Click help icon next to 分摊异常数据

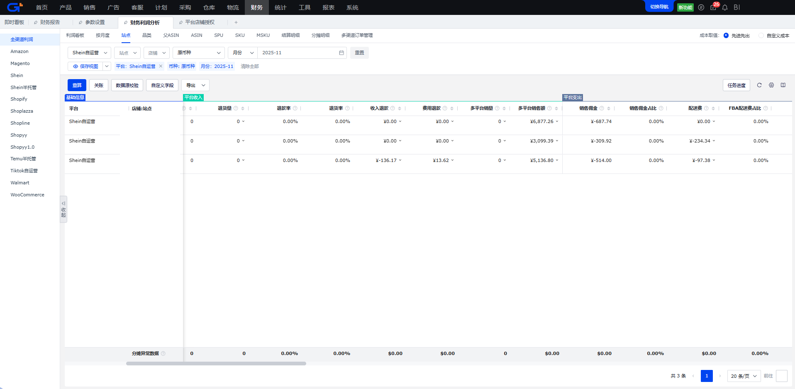[x=163, y=353]
